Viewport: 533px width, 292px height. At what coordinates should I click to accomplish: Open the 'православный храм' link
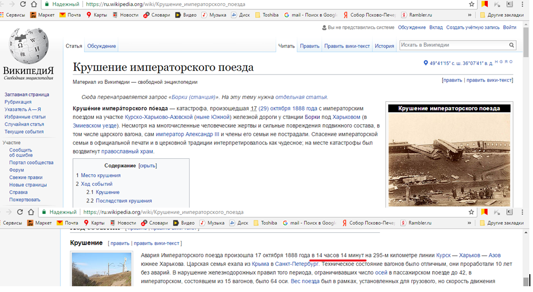coord(127,152)
